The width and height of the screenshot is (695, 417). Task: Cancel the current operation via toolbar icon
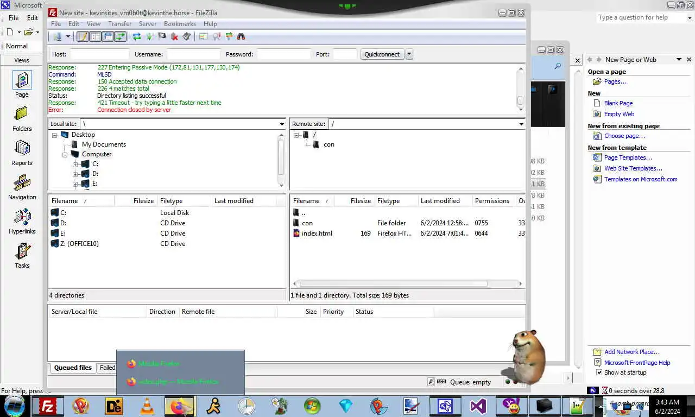click(x=162, y=36)
